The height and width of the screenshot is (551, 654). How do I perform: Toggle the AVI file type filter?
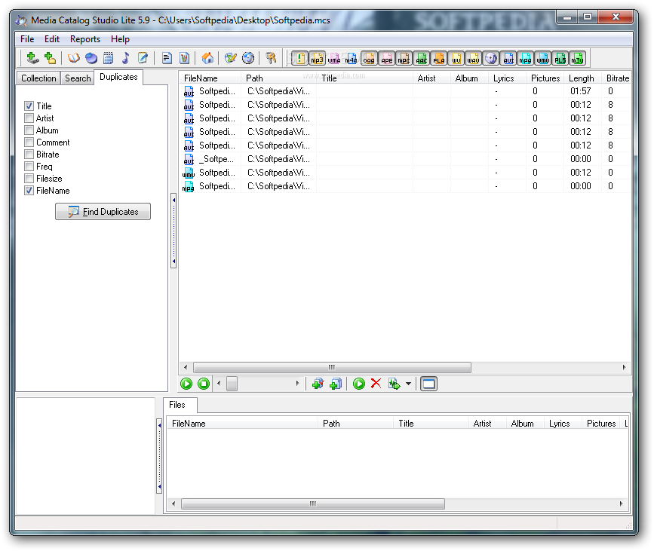pos(508,58)
